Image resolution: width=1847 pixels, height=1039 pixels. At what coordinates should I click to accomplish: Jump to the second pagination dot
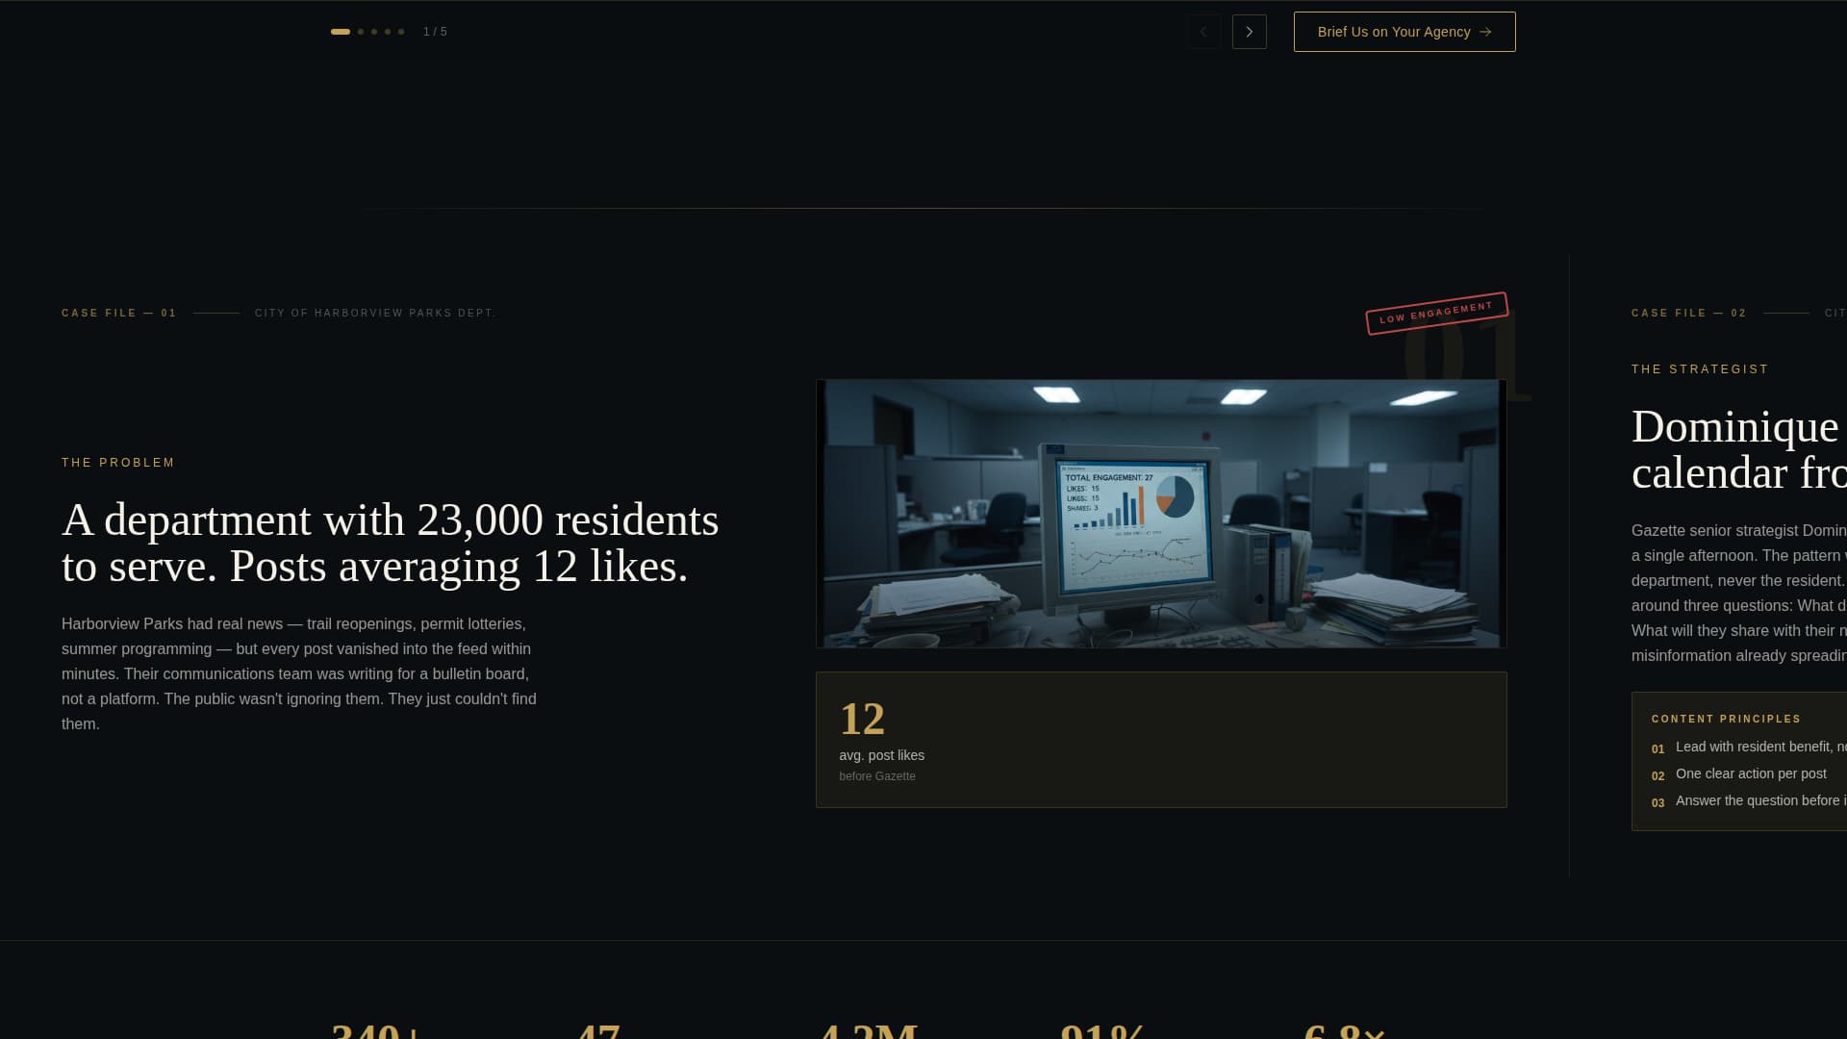pos(361,32)
